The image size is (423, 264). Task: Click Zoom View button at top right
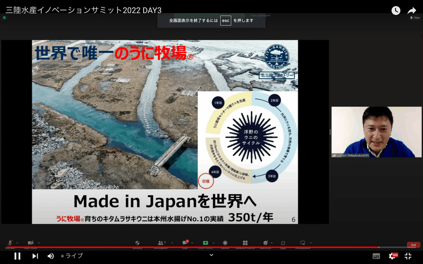[415, 17]
